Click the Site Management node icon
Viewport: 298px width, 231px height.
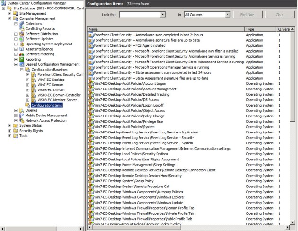pos(16,13)
